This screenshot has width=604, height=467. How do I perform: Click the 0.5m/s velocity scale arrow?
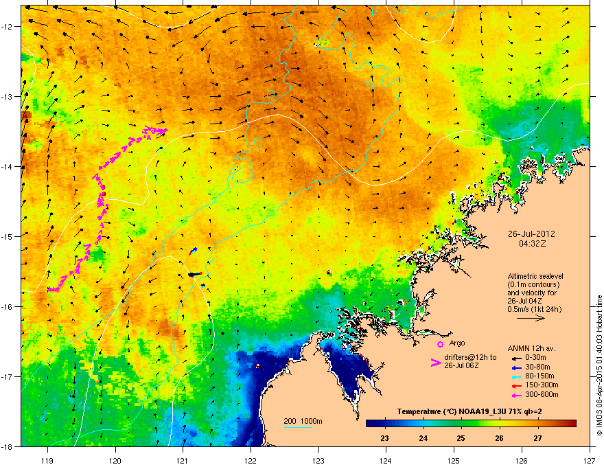pyautogui.click(x=531, y=318)
